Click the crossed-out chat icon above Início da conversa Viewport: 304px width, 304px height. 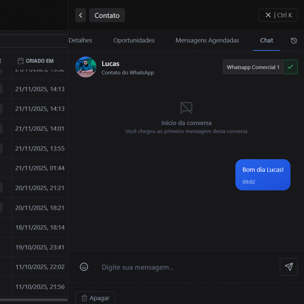(186, 108)
